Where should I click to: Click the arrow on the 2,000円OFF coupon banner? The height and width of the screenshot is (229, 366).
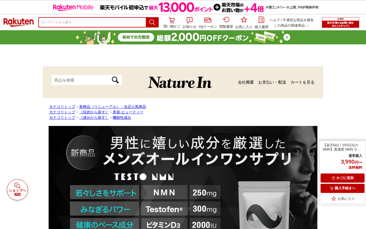287,37
